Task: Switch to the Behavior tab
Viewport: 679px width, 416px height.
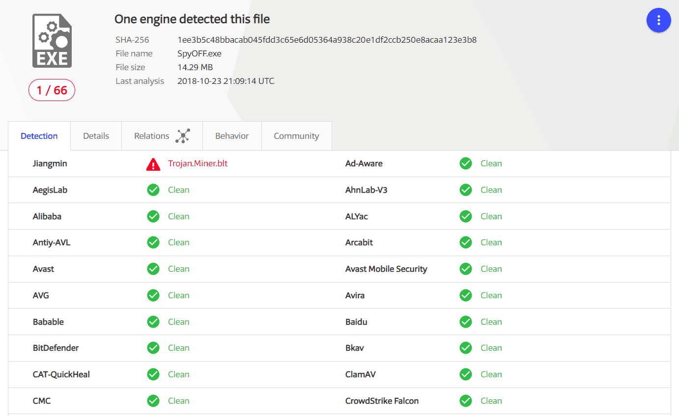Action: [232, 136]
